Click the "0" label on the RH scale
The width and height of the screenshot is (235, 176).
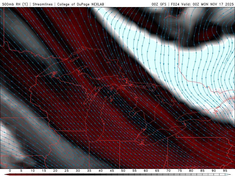(10, 171)
